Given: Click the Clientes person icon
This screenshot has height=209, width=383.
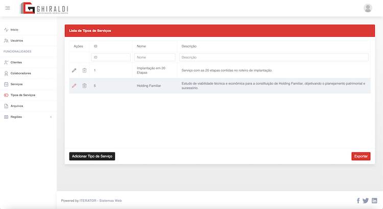Looking at the screenshot, I should click(x=6, y=62).
